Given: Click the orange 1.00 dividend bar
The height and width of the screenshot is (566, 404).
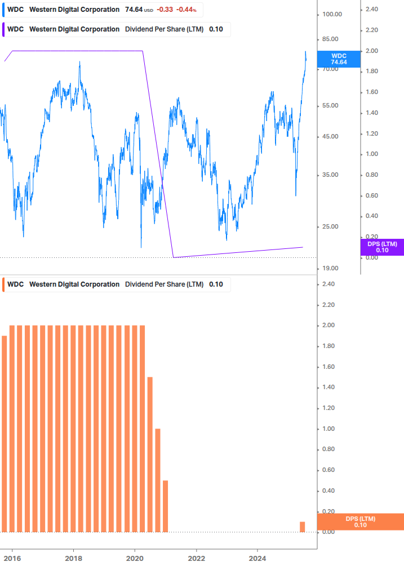Looking at the screenshot, I should pyautogui.click(x=158, y=480).
